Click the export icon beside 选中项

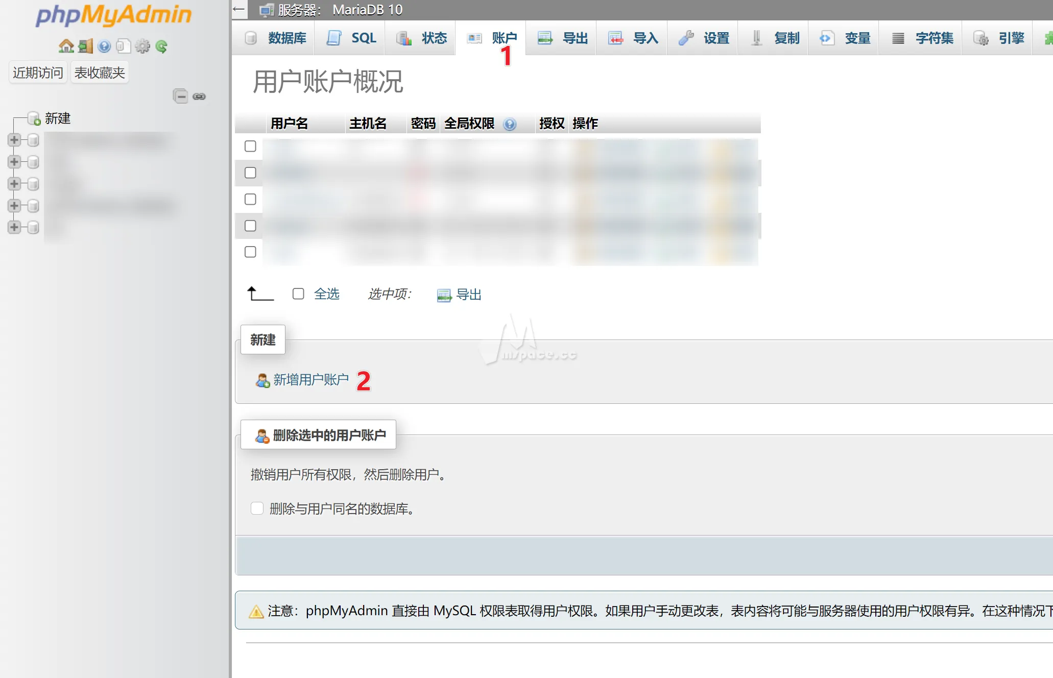tap(444, 295)
